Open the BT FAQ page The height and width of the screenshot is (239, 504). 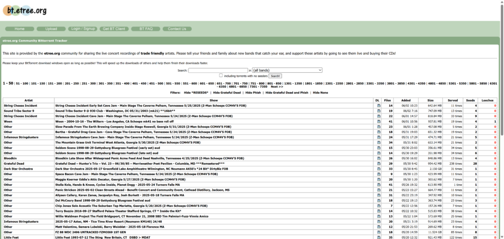point(146,29)
